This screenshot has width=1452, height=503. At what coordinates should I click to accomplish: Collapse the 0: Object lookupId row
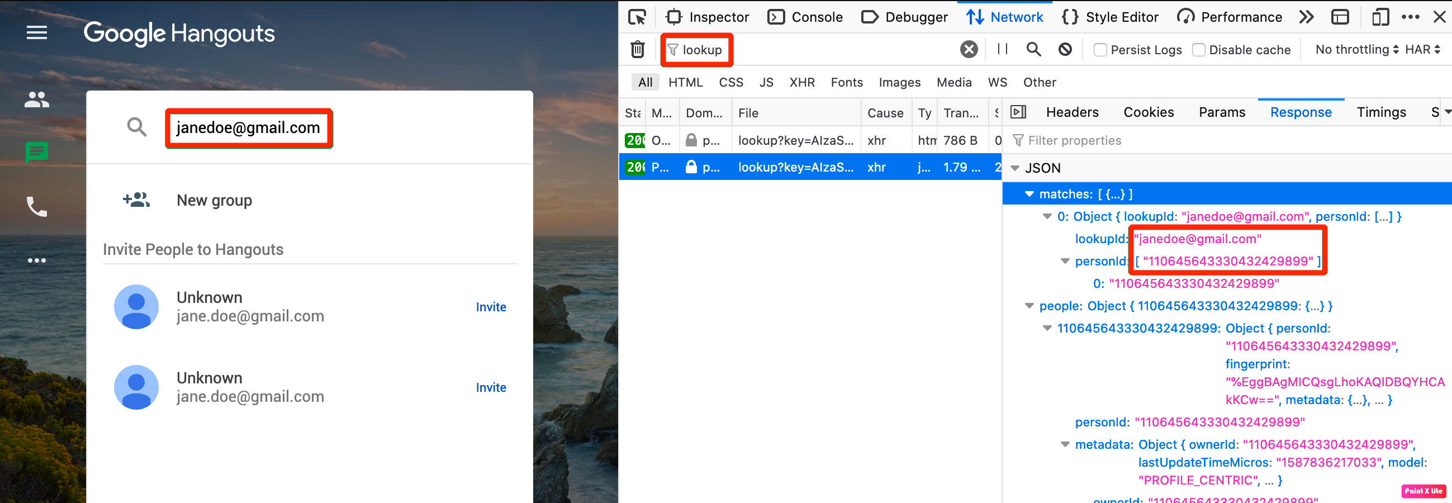1047,216
